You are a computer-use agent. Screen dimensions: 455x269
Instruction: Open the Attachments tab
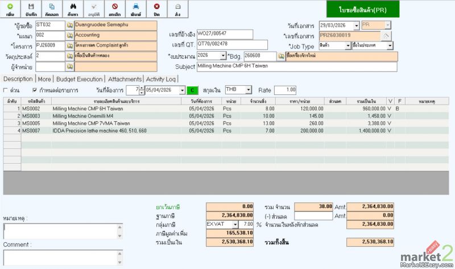[x=125, y=79]
